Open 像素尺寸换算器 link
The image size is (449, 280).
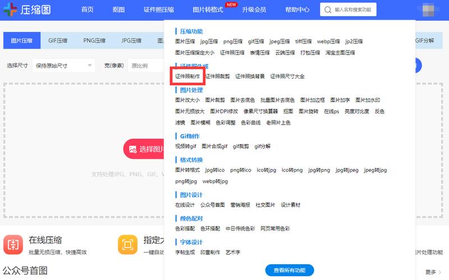click(260, 111)
